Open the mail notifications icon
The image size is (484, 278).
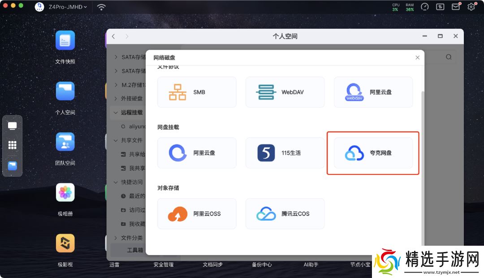click(x=456, y=7)
